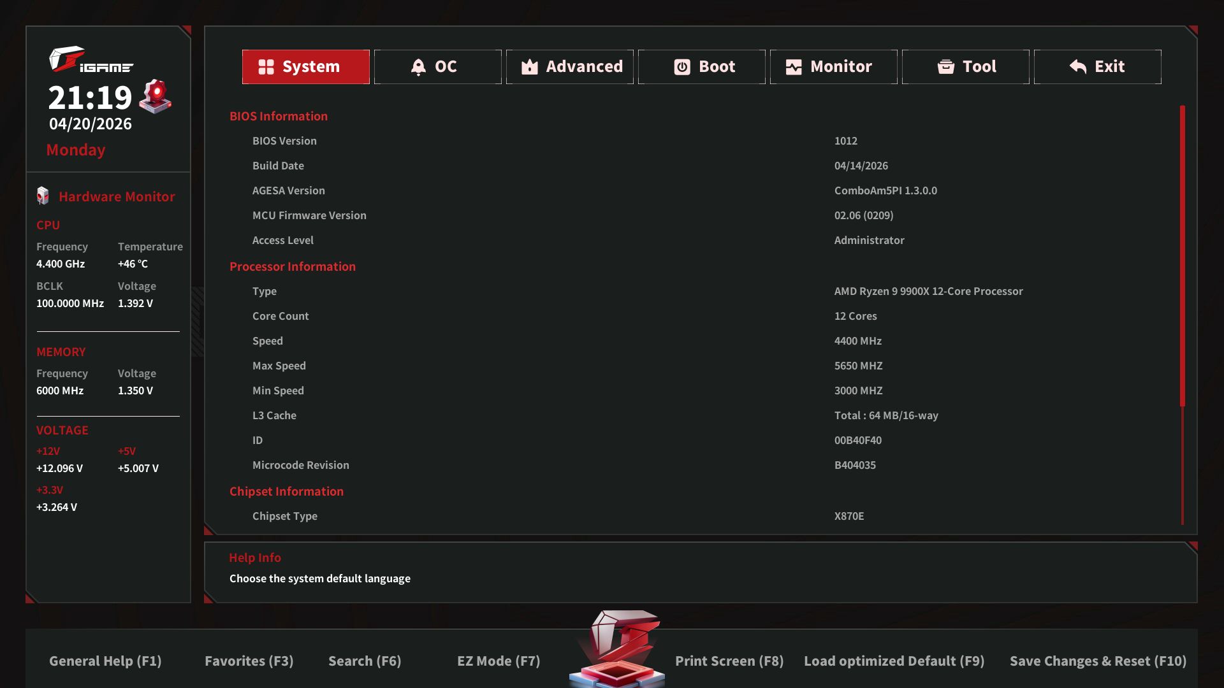
Task: Click the red vertical scrollbar thumb
Action: point(1183,256)
